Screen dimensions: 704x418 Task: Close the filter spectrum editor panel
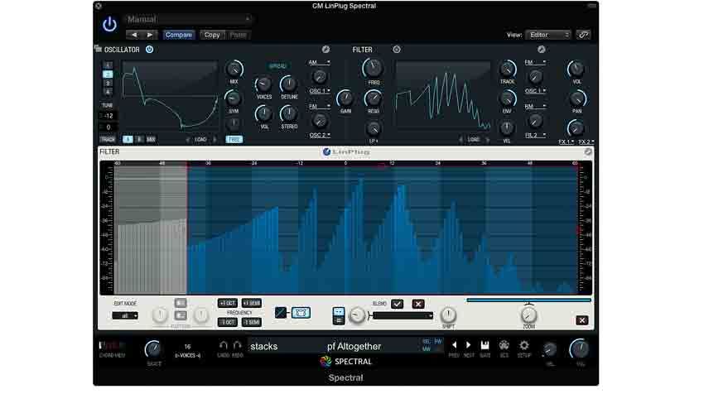coord(582,320)
